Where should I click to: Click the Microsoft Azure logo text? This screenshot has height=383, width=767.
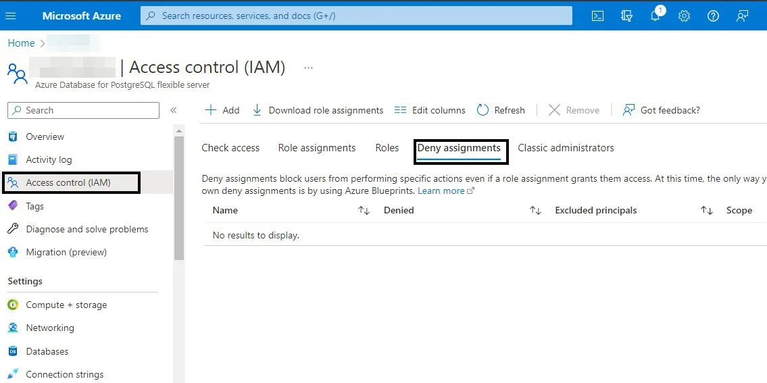[x=82, y=16]
